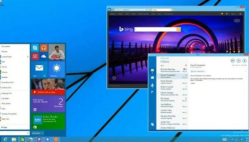This screenshot has height=142, width=249.
Task: Select the Bing tab in Internet Explorer
Action: click(162, 10)
